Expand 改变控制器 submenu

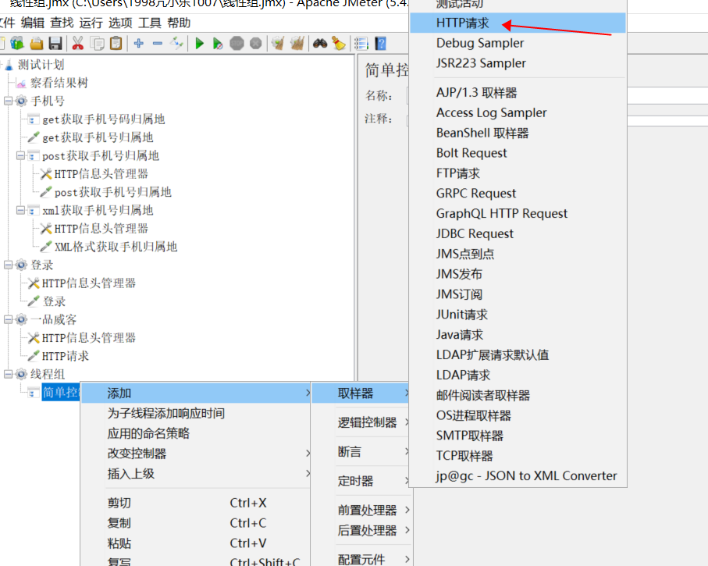pyautogui.click(x=196, y=454)
